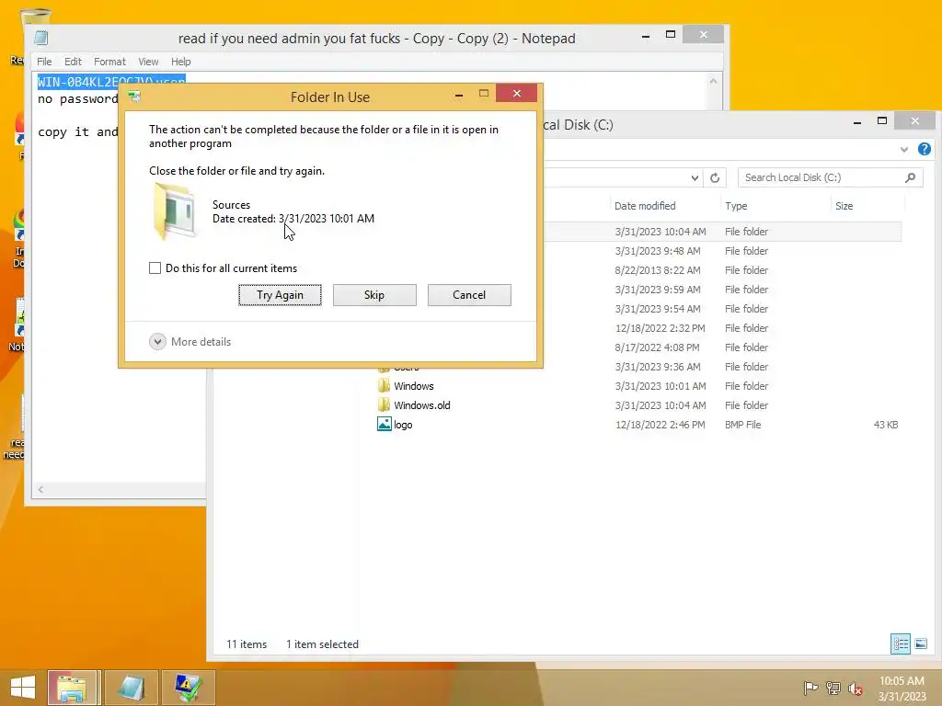The width and height of the screenshot is (942, 706).
Task: Click Notepad horizontal scrollbar left arrow
Action: [x=40, y=490]
